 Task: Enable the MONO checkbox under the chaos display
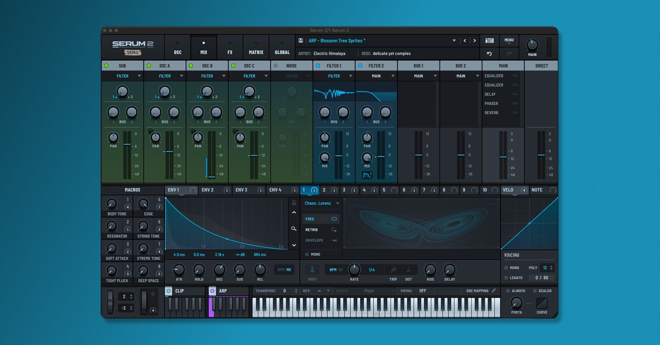(x=307, y=254)
